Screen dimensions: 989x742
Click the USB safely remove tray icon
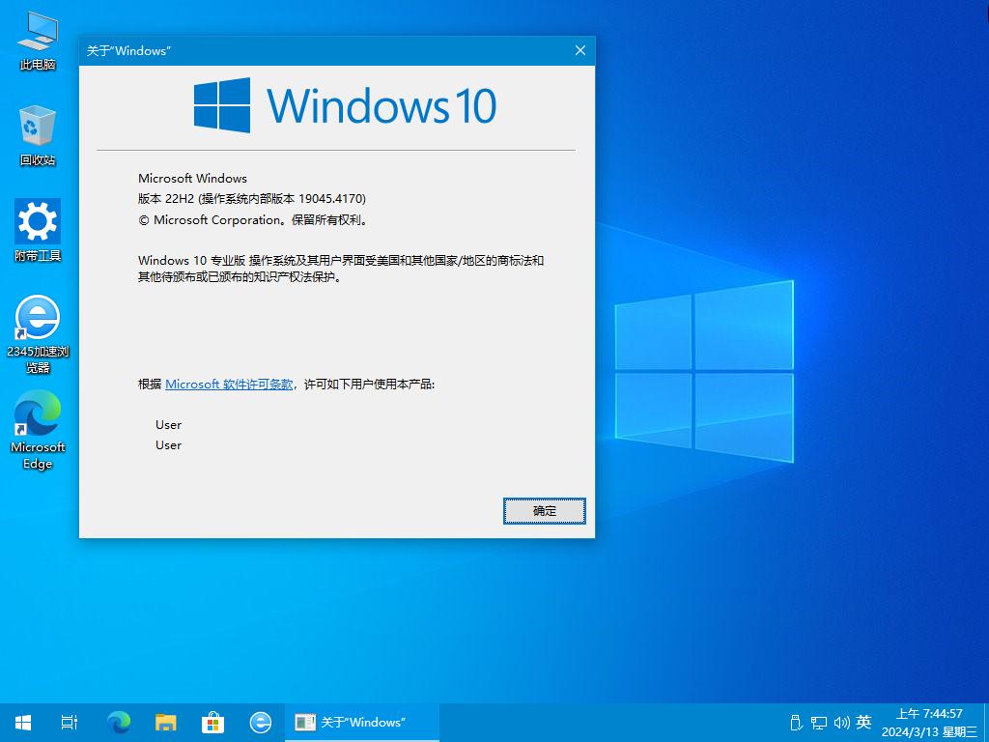coord(796,723)
